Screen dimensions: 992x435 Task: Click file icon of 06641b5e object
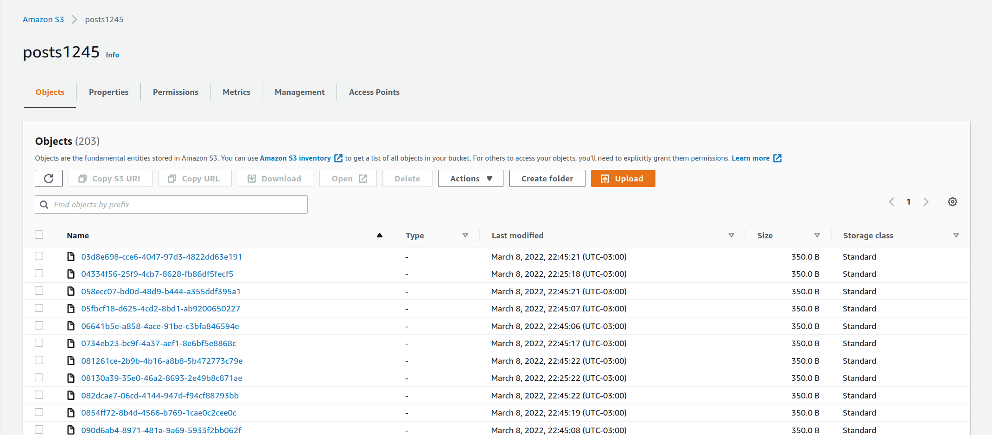tap(71, 326)
